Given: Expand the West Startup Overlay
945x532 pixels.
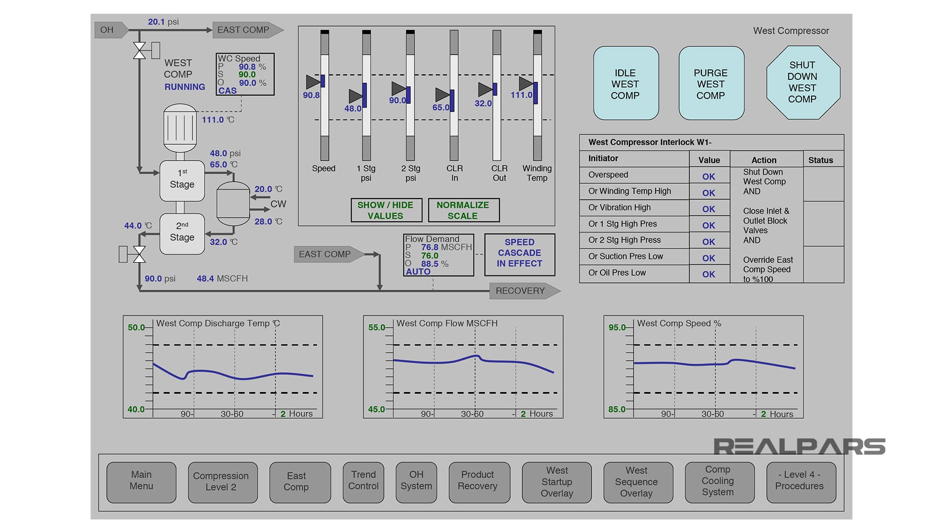Looking at the screenshot, I should [x=556, y=482].
